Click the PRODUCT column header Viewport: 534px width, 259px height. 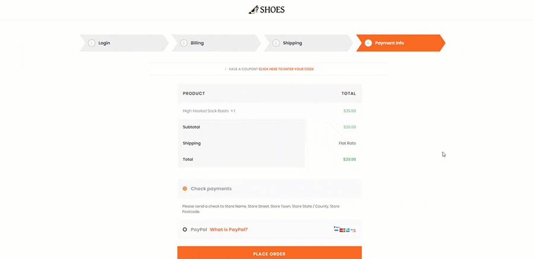point(194,94)
